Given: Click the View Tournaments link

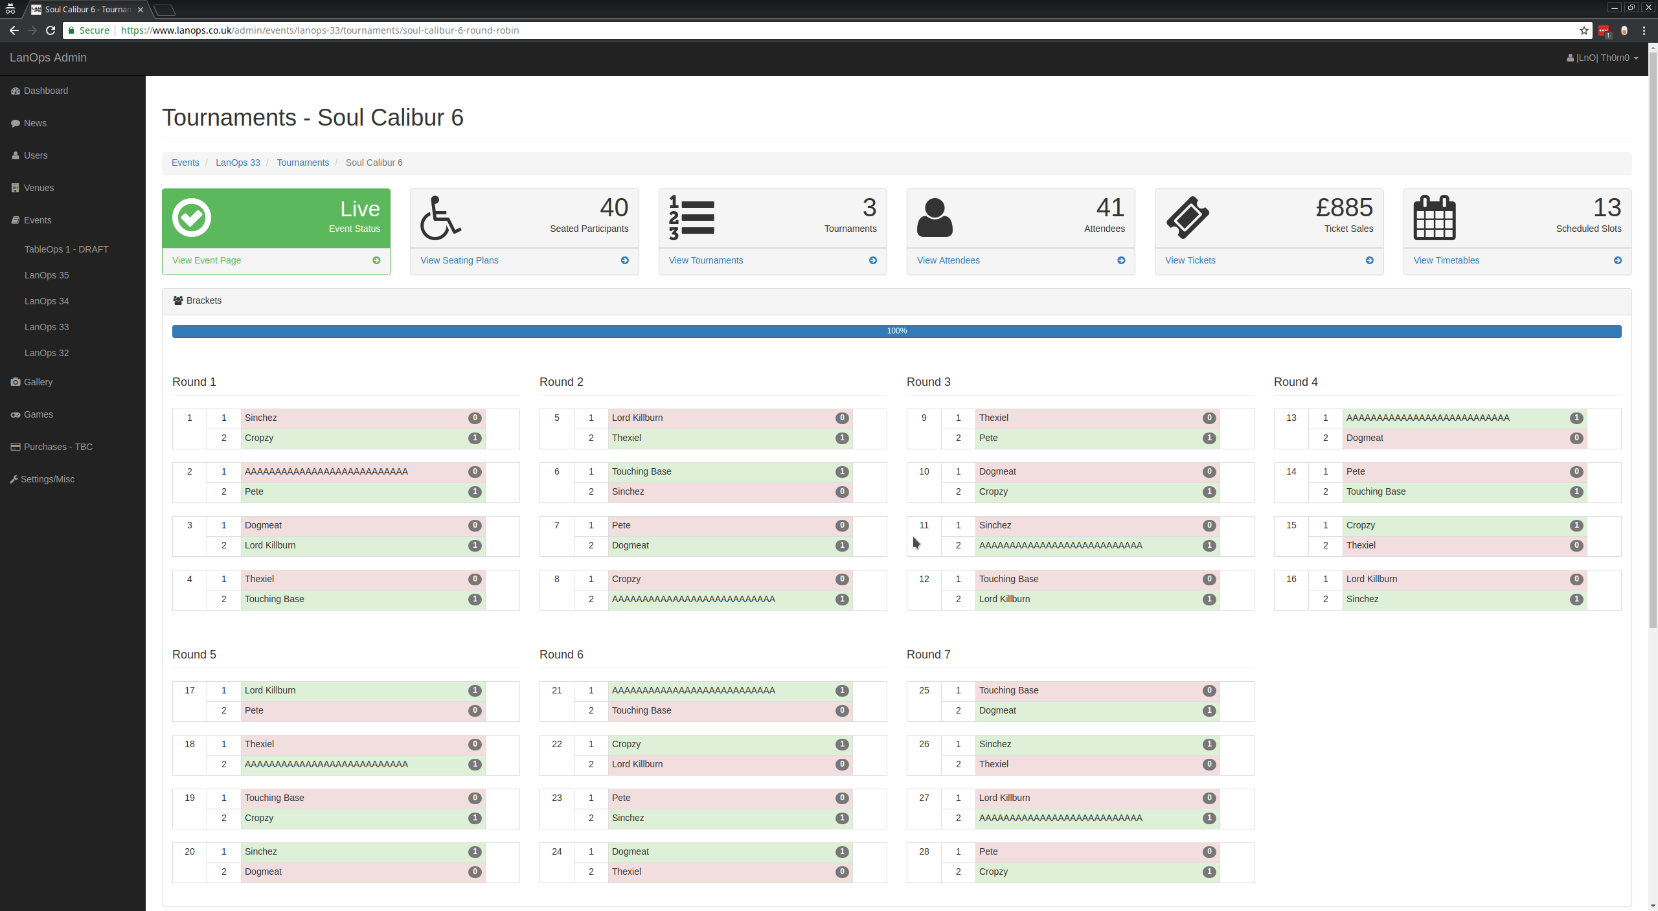Looking at the screenshot, I should click(x=705, y=259).
